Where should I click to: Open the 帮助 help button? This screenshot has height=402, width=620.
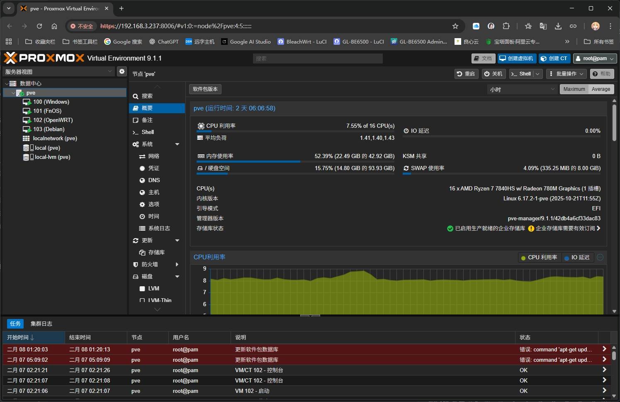click(601, 74)
